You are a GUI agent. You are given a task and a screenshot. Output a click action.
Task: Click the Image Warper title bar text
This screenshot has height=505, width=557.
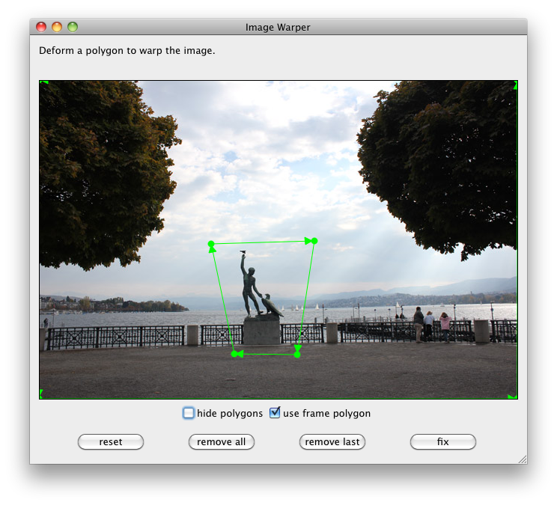[278, 27]
